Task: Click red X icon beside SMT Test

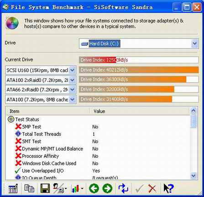Action: 18,141
